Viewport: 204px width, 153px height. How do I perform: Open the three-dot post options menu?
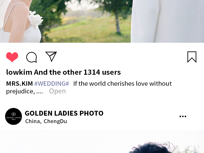pos(183,116)
